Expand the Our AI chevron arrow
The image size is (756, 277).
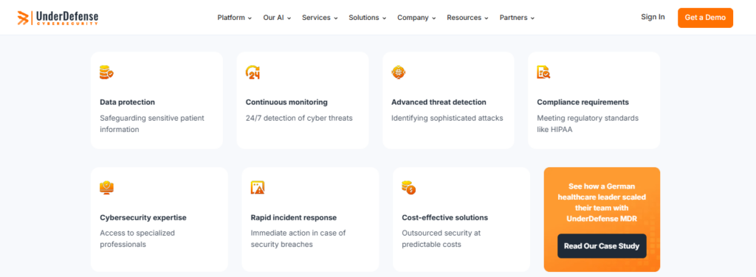(x=289, y=18)
